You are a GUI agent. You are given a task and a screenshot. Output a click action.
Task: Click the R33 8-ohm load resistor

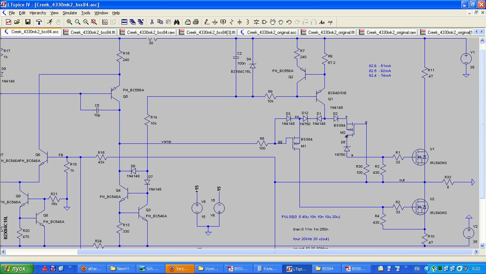pyautogui.click(x=448, y=182)
